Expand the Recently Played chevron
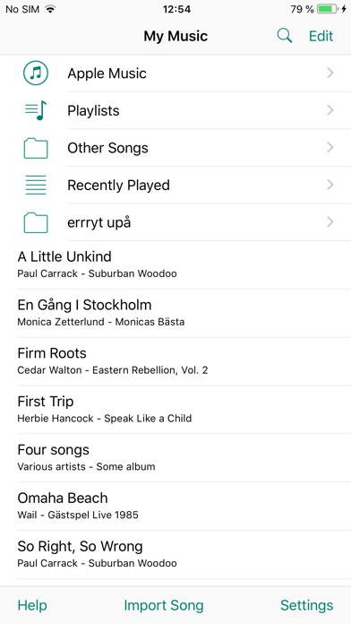Screen dimensions: 351x624 click(330, 185)
